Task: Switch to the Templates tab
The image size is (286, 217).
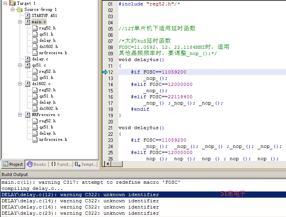Action: (85, 164)
